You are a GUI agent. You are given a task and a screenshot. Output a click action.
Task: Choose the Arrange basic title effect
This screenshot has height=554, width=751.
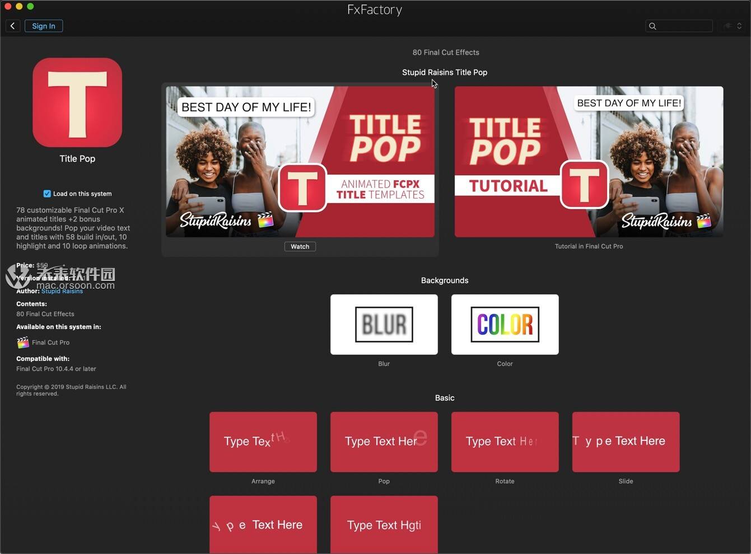(x=263, y=442)
